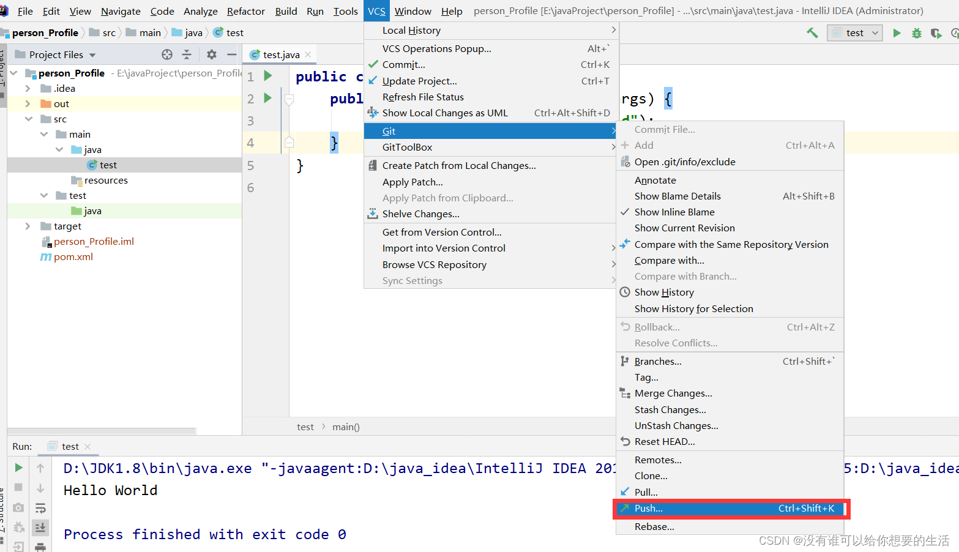Run the test configuration with green arrow
The width and height of the screenshot is (959, 552).
[897, 33]
